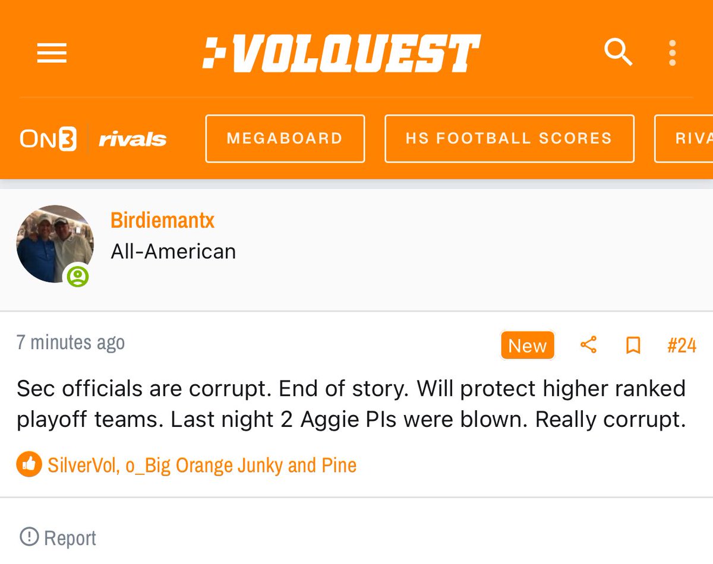Click the thumbs-up like icon
The image size is (713, 564).
[29, 465]
